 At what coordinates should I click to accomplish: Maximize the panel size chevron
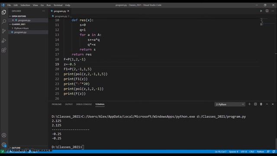click(267, 104)
